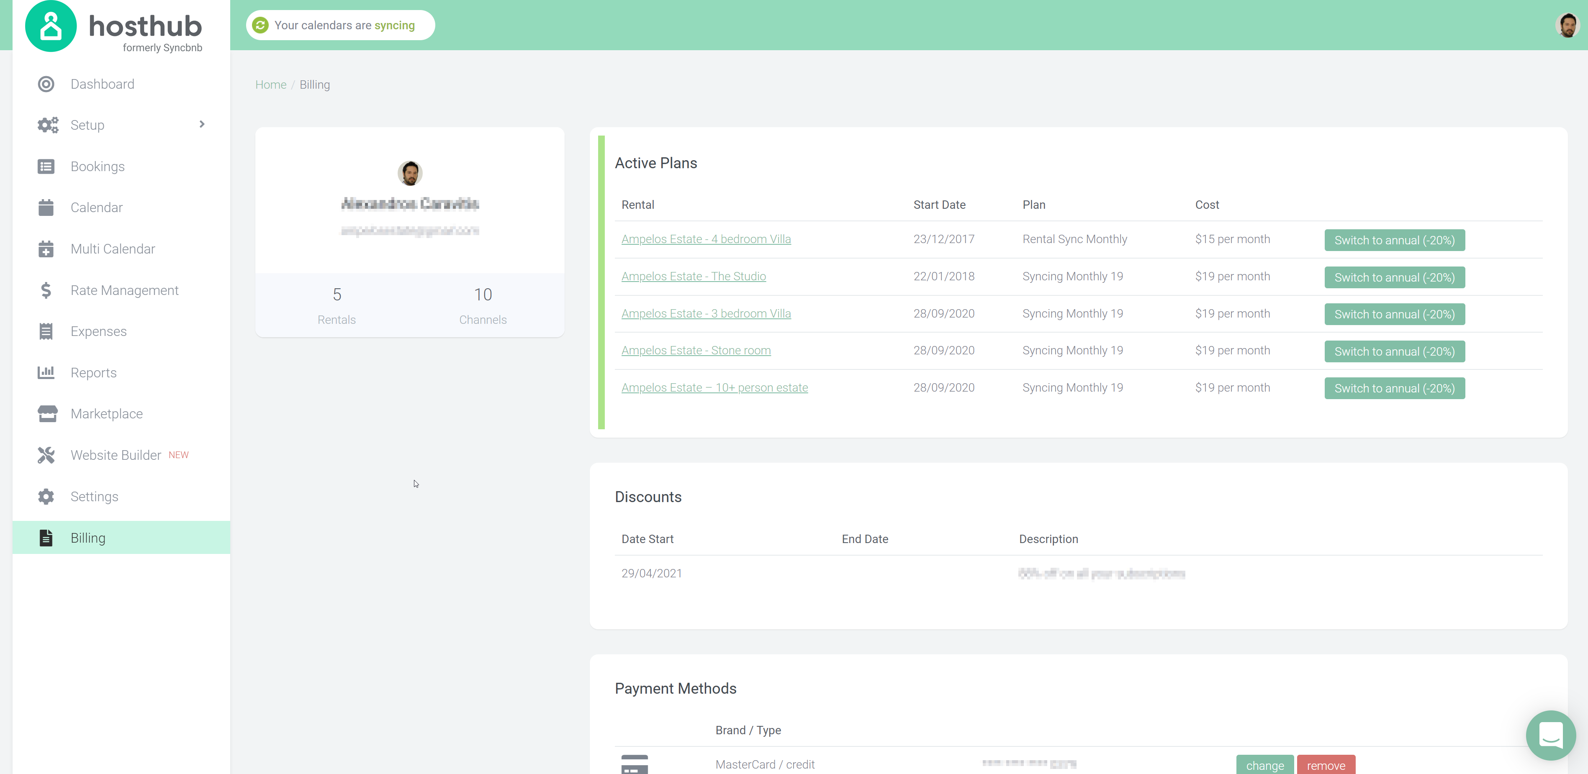Open the user avatar in top-right corner
The image size is (1588, 774).
pos(1567,25)
